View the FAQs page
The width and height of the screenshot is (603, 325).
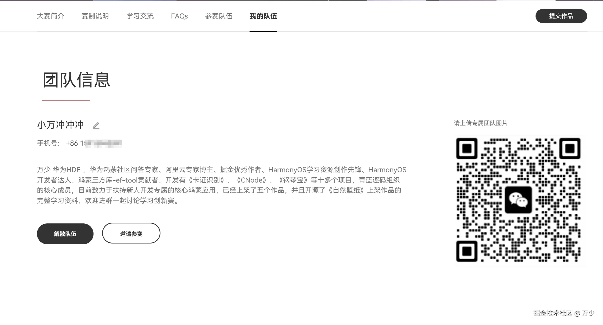point(179,16)
